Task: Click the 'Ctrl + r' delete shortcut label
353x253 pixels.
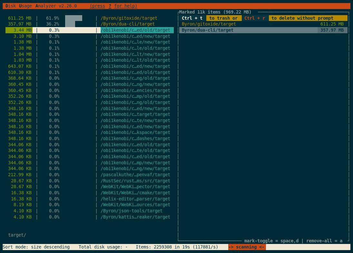Action: coord(255,18)
